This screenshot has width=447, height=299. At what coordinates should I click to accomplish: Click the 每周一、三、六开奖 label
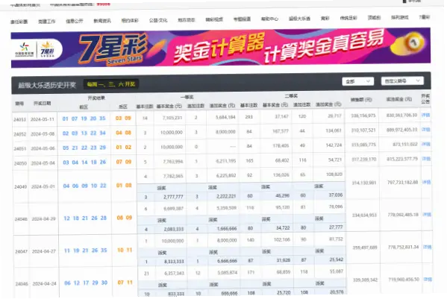click(111, 84)
